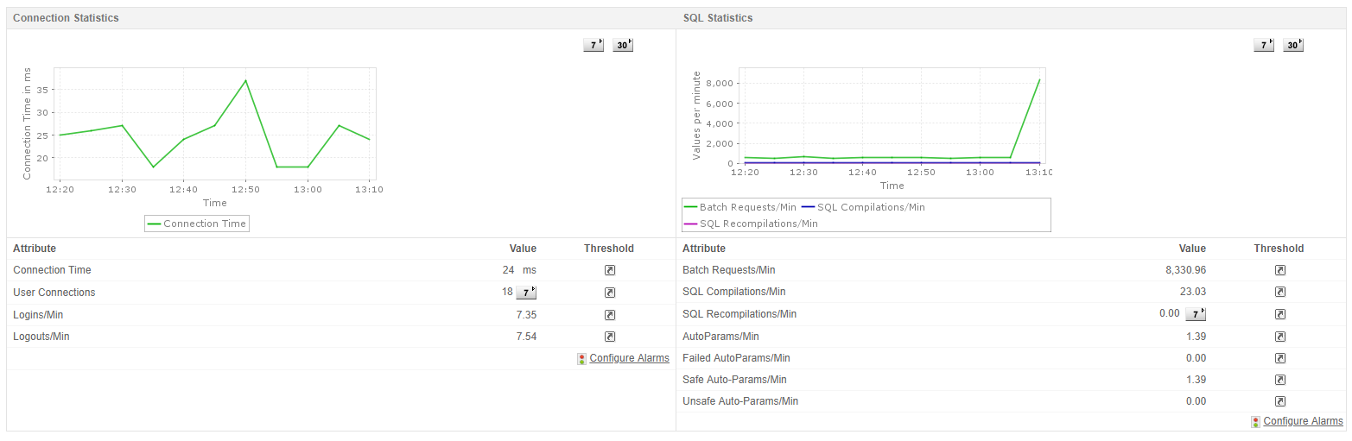
Task: Open threshold icon for User Connections
Action: point(610,293)
